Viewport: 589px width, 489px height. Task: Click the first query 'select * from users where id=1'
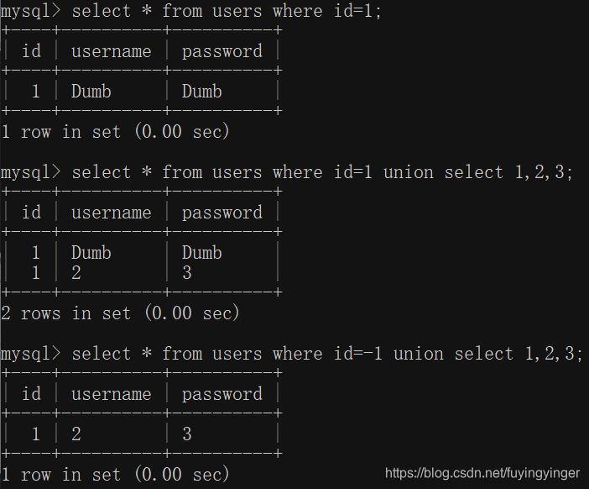click(x=227, y=11)
